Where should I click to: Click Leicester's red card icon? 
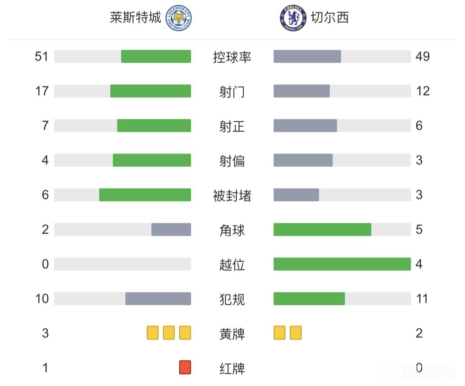click(185, 368)
